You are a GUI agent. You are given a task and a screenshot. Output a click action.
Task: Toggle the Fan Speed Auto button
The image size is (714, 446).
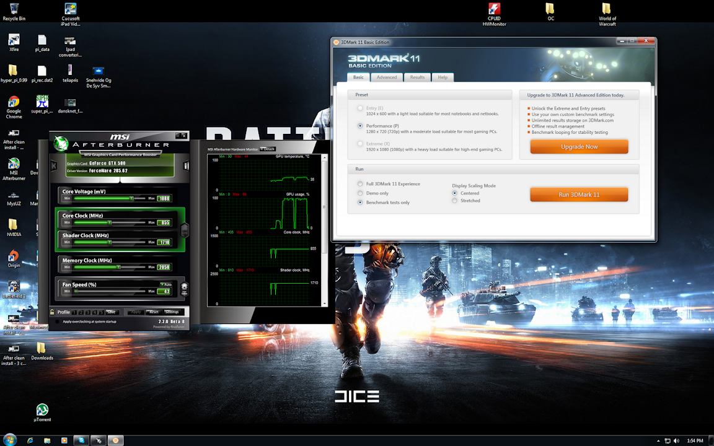pyautogui.click(x=165, y=284)
